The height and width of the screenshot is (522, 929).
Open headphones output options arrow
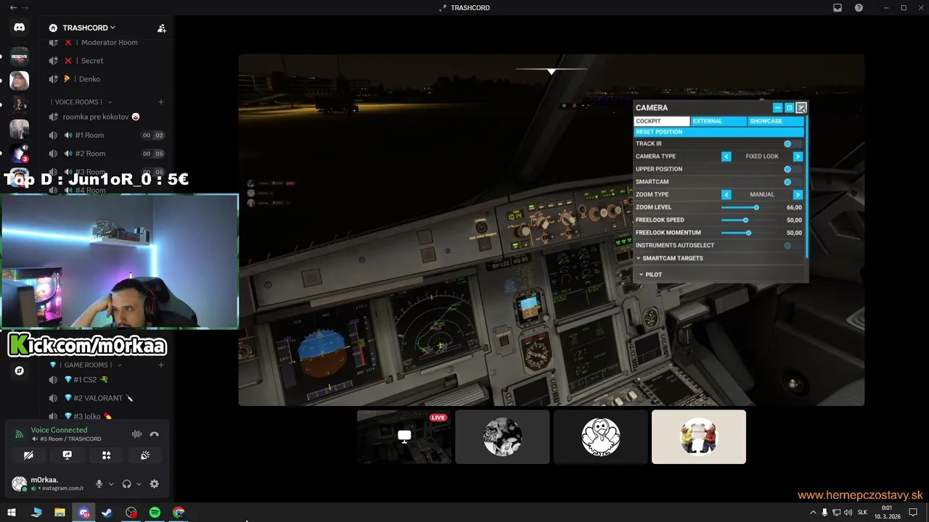click(x=139, y=484)
